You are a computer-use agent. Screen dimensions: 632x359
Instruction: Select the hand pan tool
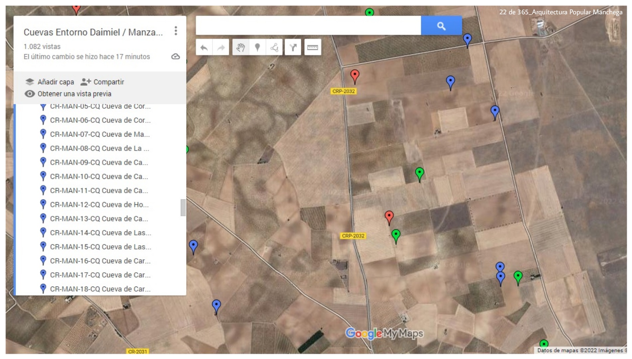pos(241,48)
